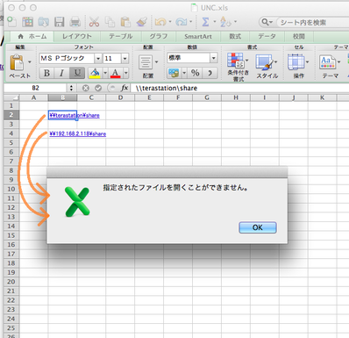
Task: Expand the alignment dropdown arrow
Action: click(156, 61)
